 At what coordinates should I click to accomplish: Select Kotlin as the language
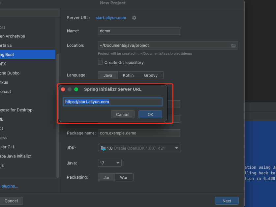pyautogui.click(x=128, y=75)
